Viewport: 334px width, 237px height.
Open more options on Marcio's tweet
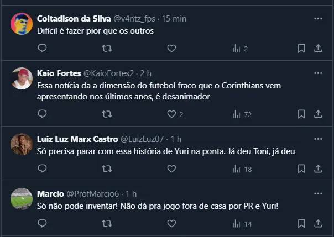(x=318, y=193)
